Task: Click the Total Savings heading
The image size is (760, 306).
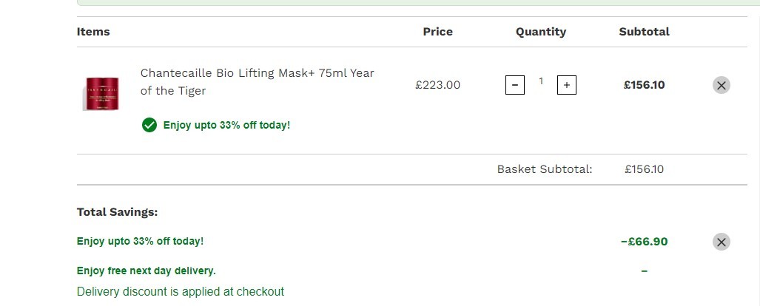Action: [118, 212]
